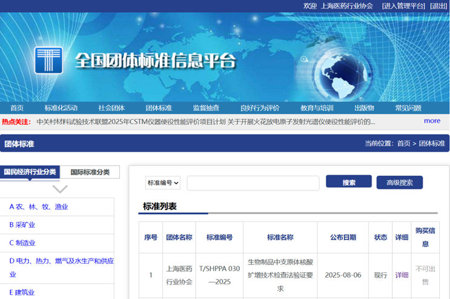Screen dimensions: 450x299
Task: Click the 上海医药行业协会 cell in row 1
Action: coord(179,275)
